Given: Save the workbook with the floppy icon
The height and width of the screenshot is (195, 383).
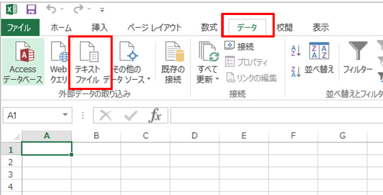Looking at the screenshot, I should coord(31,10).
